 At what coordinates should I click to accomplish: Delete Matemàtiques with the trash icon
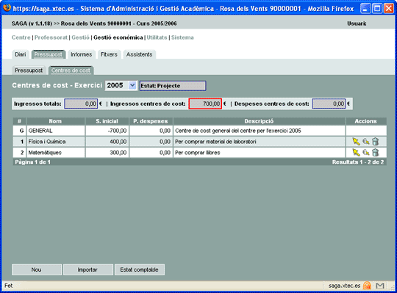tap(375, 153)
